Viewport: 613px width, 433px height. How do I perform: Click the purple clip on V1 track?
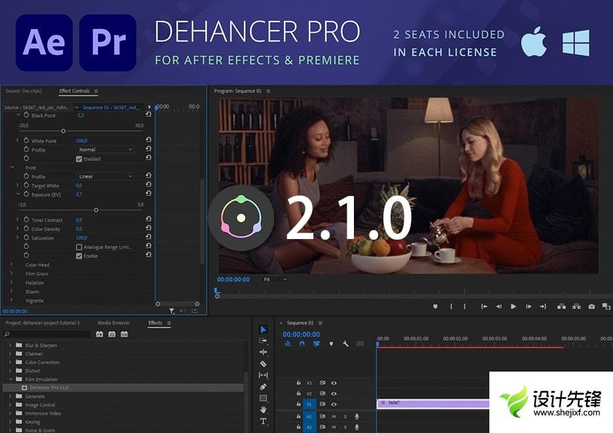coord(432,404)
